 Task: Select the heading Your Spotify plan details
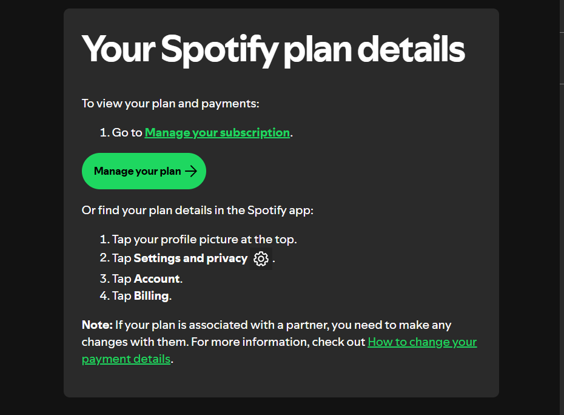273,49
